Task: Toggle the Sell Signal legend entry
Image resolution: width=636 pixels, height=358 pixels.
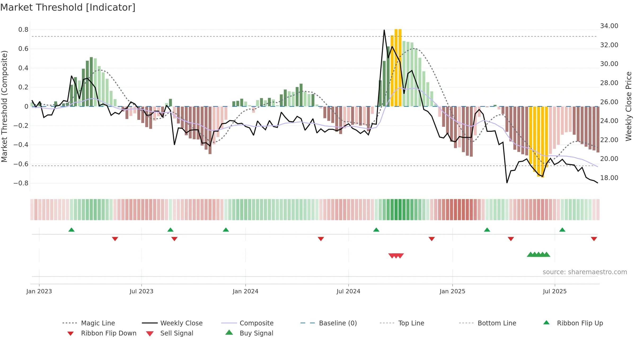Action: point(170,333)
